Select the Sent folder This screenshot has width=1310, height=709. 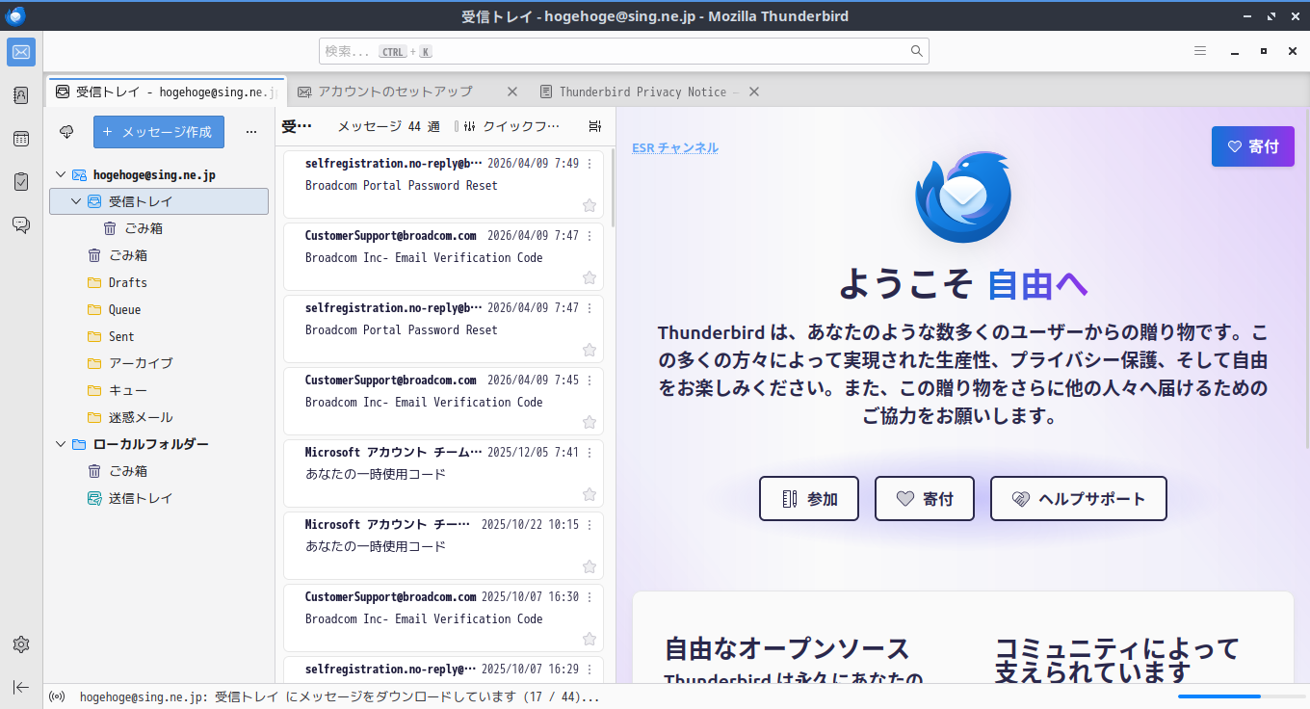tap(159, 336)
